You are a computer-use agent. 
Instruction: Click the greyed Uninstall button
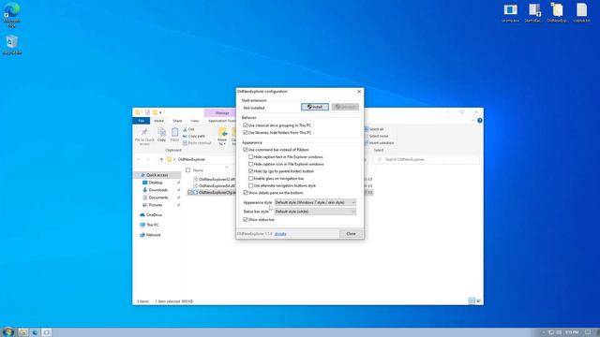(345, 107)
